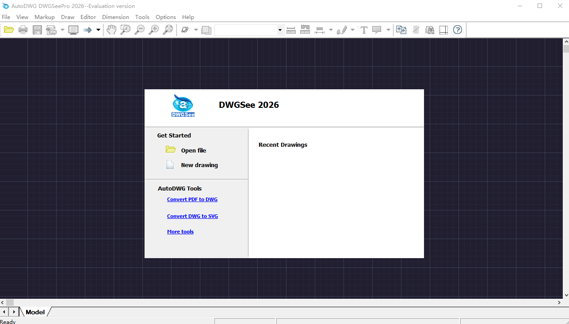
Task: Open the Dimension menu
Action: tap(115, 17)
